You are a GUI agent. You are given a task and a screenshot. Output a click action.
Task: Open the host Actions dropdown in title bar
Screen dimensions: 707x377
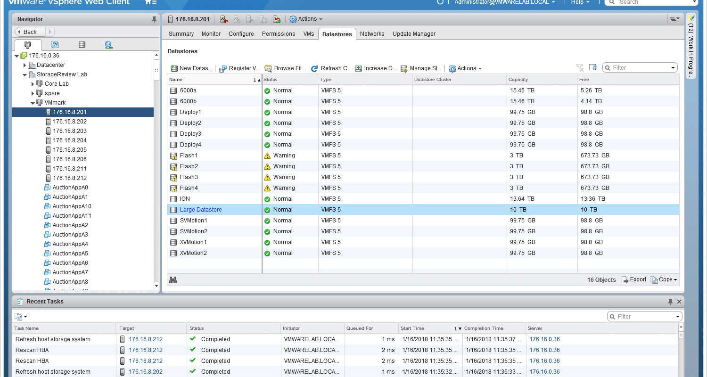(306, 19)
